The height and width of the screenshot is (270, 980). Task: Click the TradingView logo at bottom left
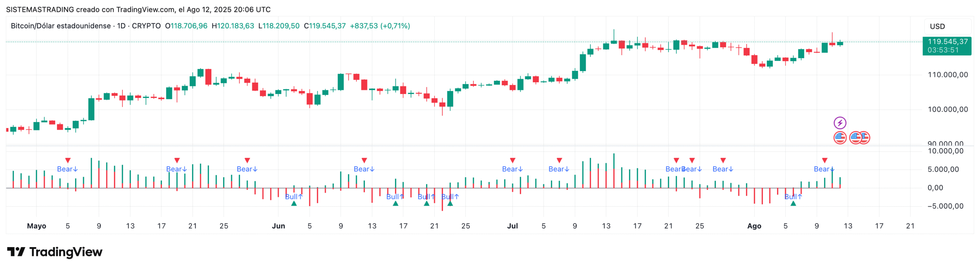pyautogui.click(x=55, y=252)
